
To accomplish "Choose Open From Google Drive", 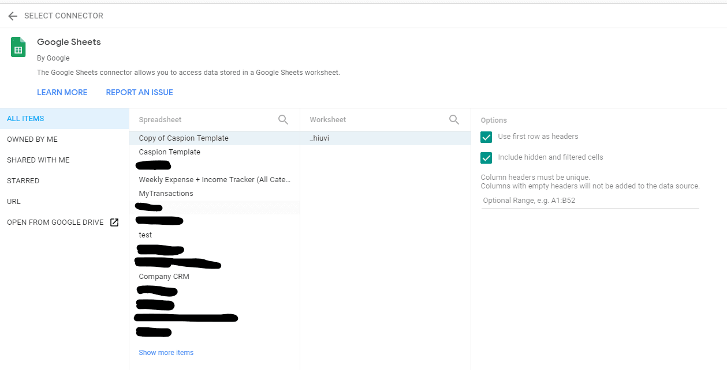I will [64, 222].
